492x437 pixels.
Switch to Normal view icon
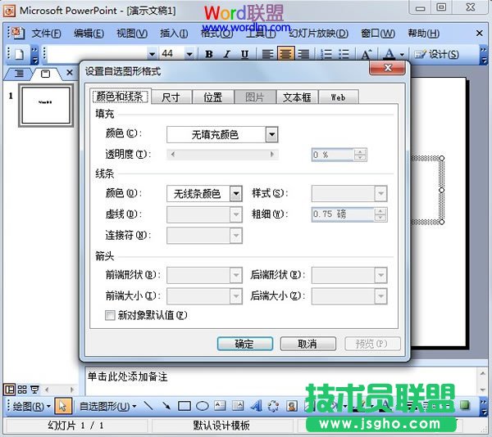pos(9,390)
